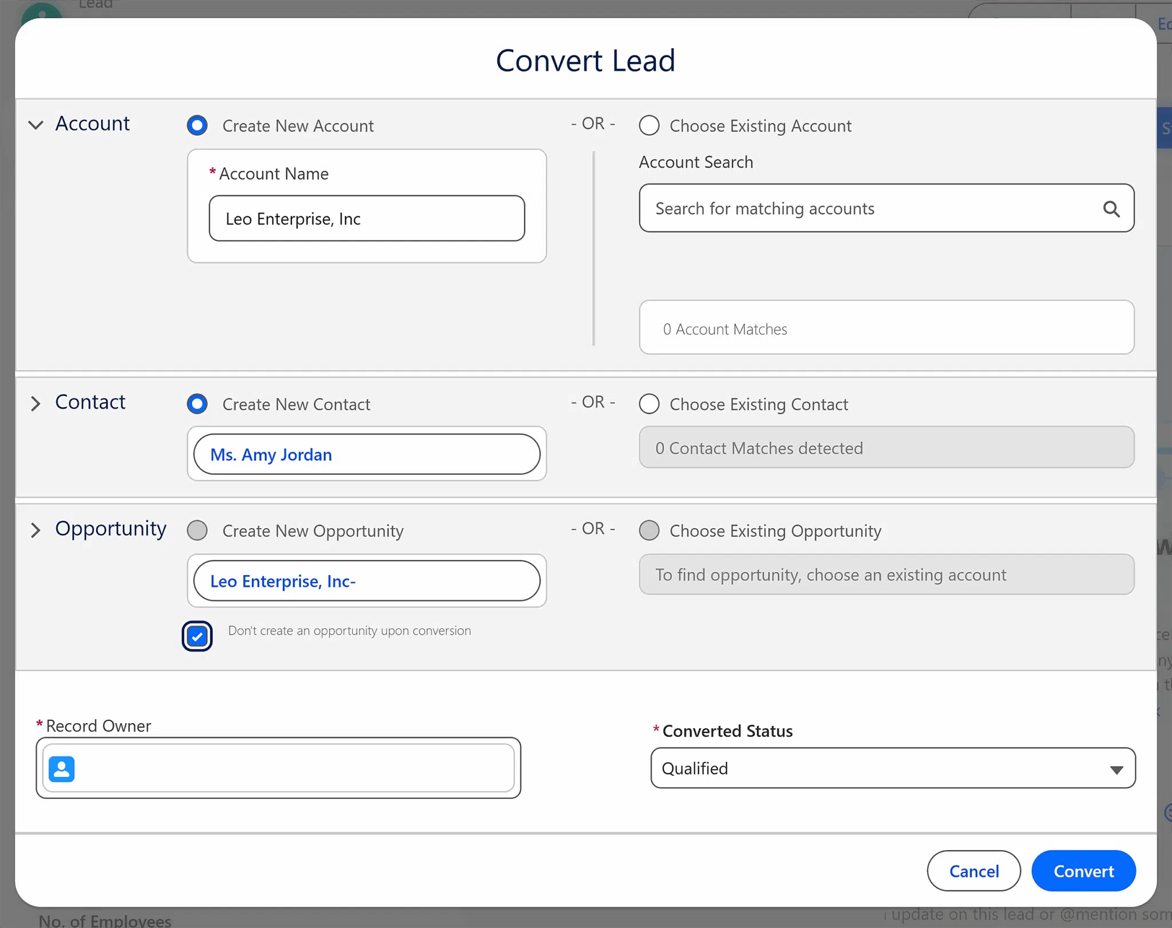Select the Create New Account radio button

pyautogui.click(x=196, y=125)
